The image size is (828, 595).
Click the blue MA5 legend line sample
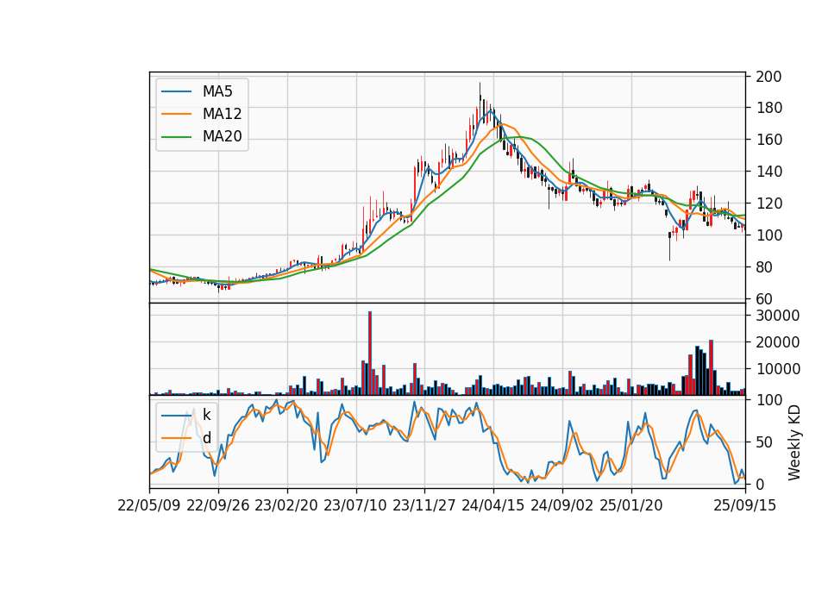pos(176,91)
